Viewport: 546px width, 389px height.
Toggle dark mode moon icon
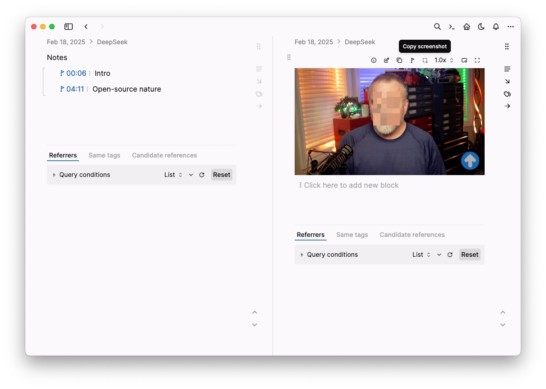[x=481, y=27]
